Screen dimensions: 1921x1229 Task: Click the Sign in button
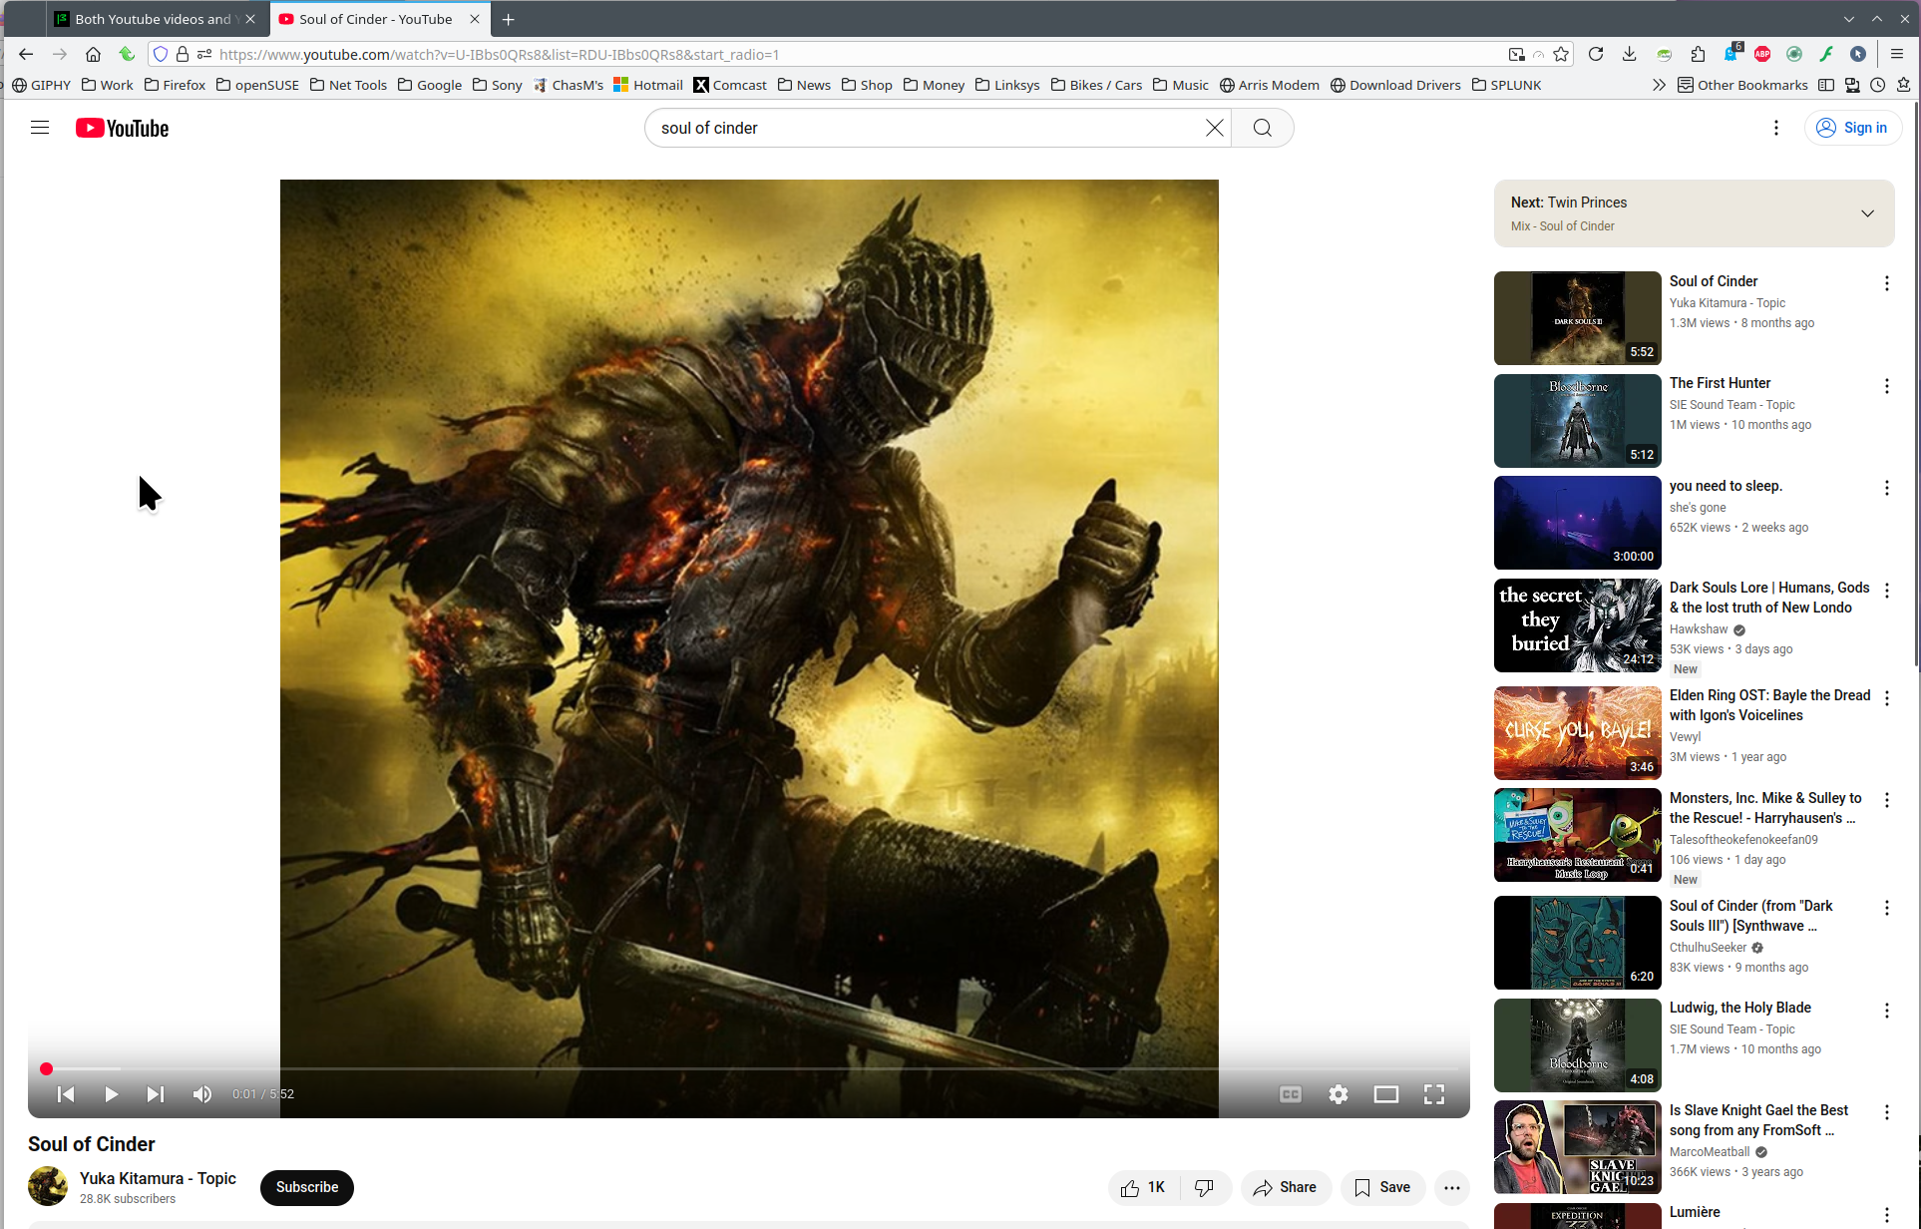1852,128
